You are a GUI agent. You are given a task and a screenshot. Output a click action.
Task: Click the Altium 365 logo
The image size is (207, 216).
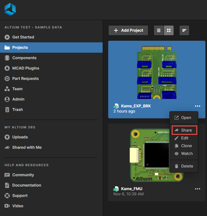[x=10, y=9]
